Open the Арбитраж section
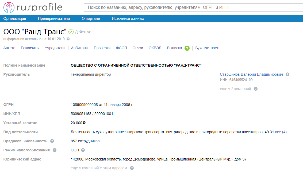The height and width of the screenshot is (176, 303). [x=80, y=48]
